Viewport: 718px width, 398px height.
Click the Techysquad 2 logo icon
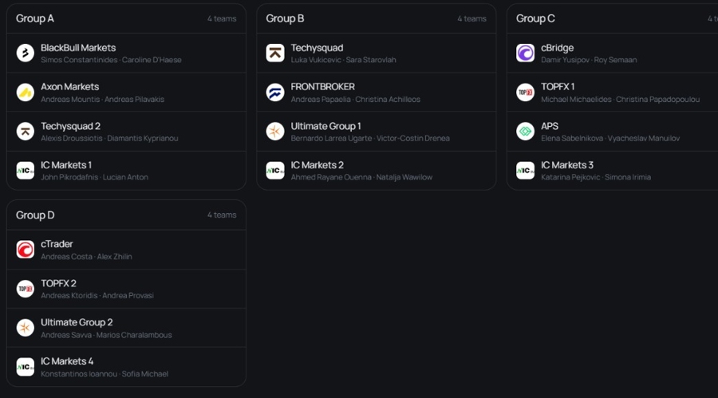26,132
